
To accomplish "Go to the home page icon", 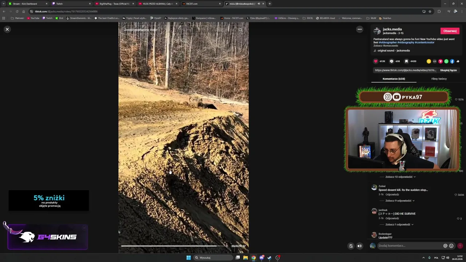I will tap(24, 11).
